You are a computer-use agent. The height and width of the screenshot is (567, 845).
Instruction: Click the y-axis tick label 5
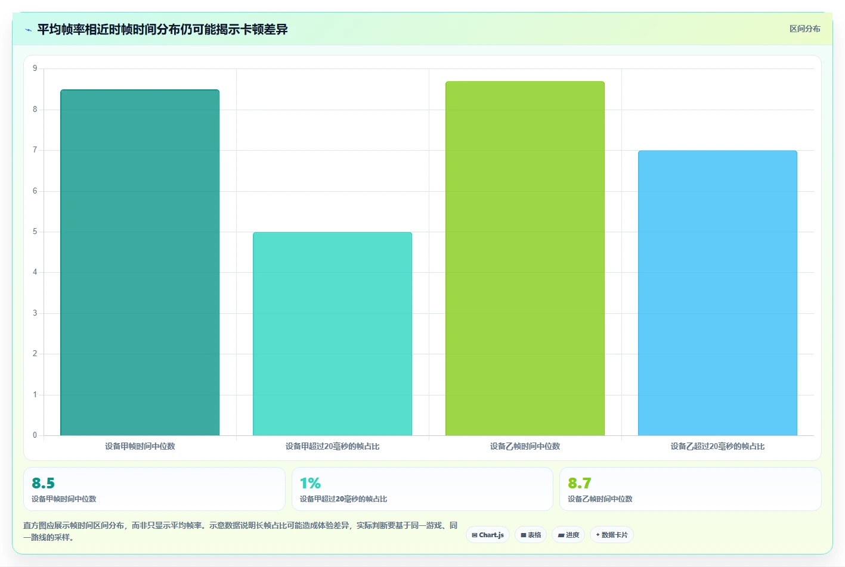tap(35, 232)
